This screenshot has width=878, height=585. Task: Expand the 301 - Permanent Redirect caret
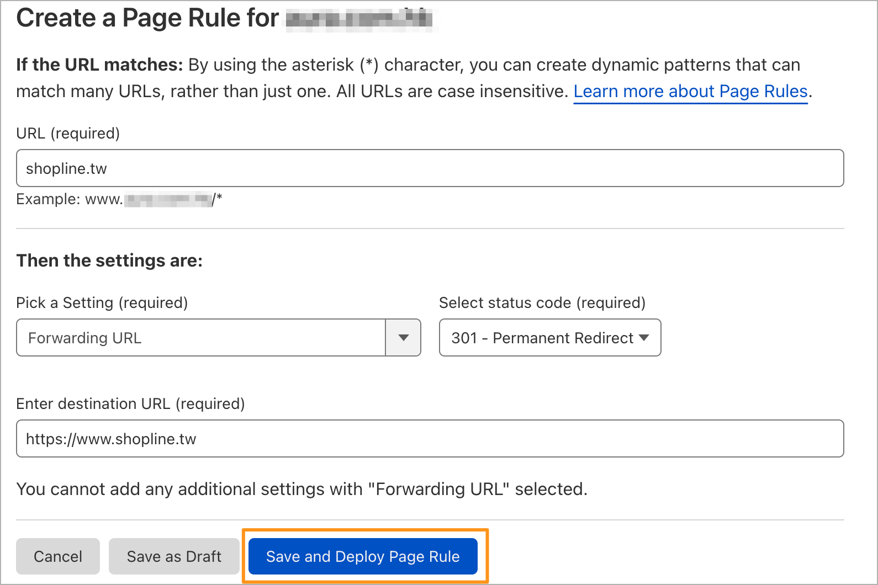644,338
